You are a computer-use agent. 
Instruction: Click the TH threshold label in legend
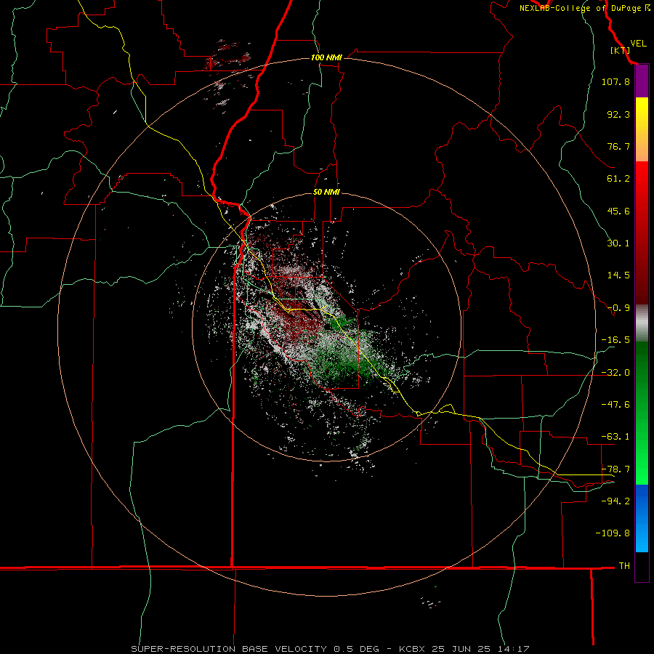624,566
